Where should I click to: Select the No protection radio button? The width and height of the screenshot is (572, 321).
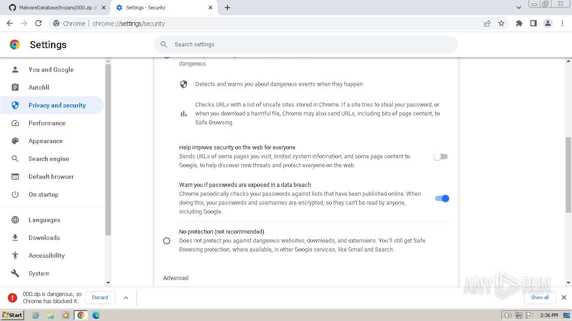pos(167,241)
